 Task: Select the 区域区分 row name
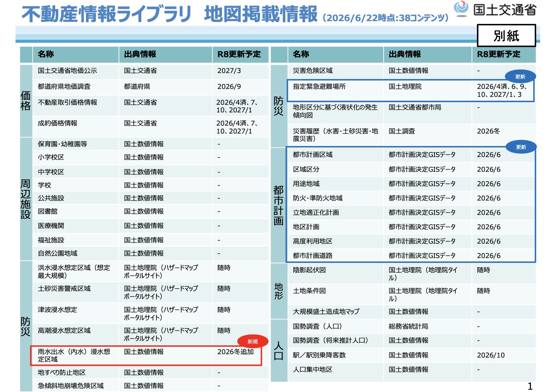(306, 170)
